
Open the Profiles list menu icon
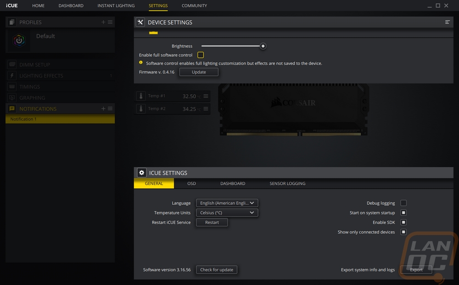tap(110, 22)
